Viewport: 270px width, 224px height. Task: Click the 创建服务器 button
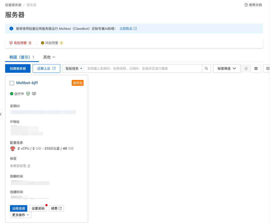coord(17,68)
